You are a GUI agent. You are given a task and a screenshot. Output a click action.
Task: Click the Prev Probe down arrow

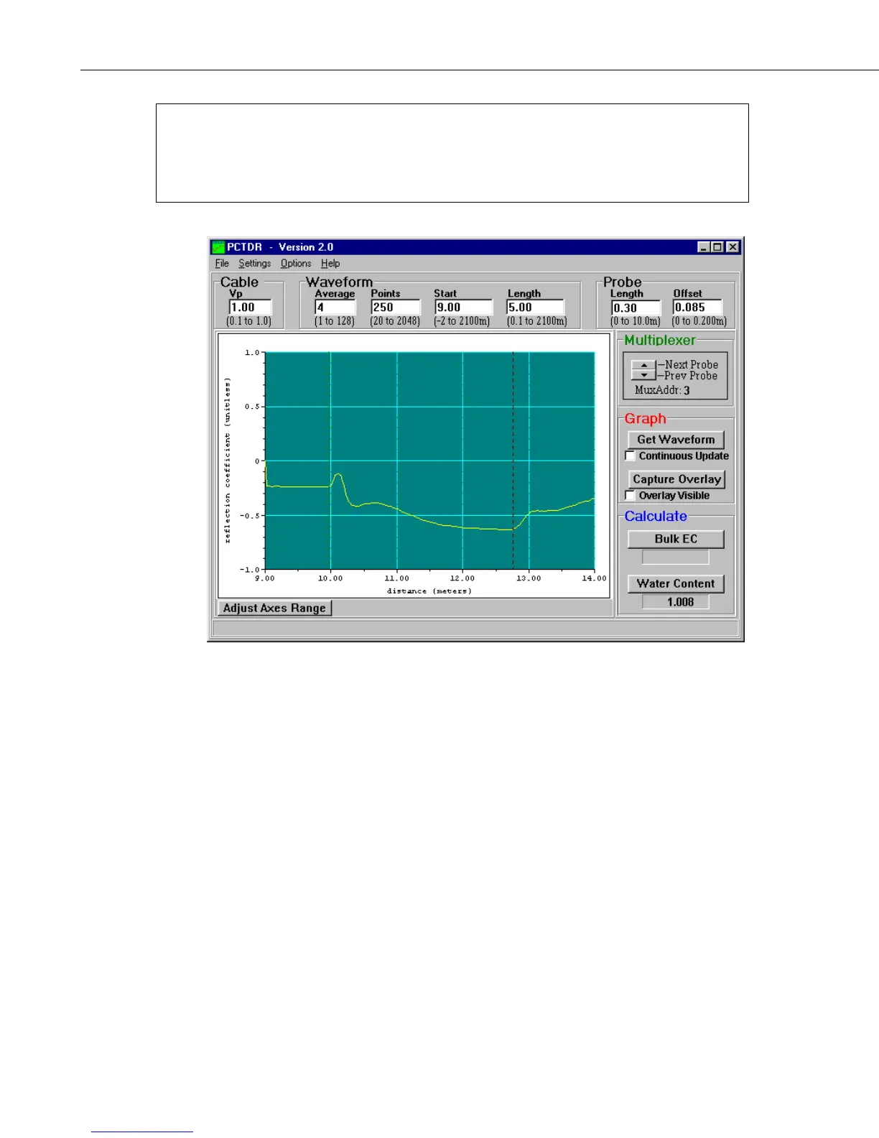click(x=643, y=375)
